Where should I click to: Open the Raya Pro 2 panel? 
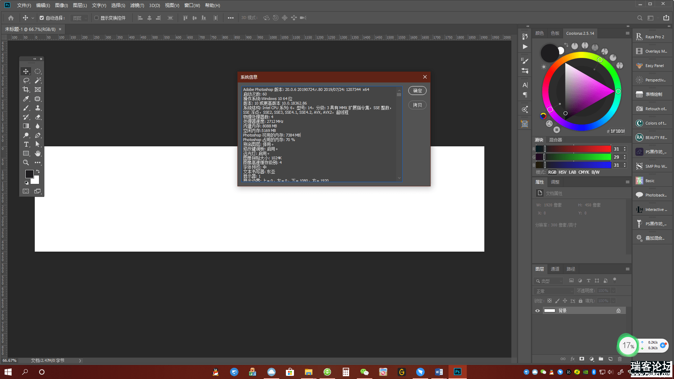click(x=653, y=37)
